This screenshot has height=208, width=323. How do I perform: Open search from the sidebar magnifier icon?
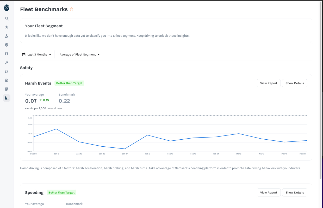pyautogui.click(x=7, y=19)
